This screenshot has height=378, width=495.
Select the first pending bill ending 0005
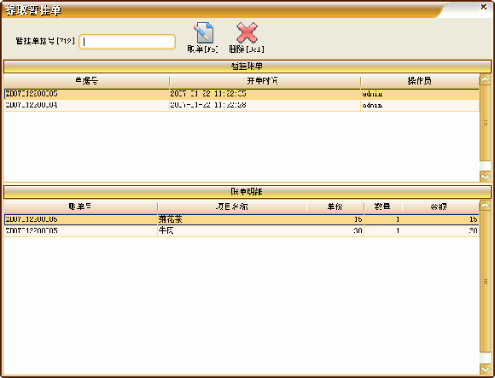(242, 94)
